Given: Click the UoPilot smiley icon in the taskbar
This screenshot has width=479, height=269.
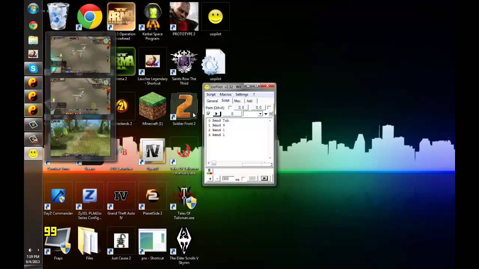Looking at the screenshot, I should click(x=33, y=153).
